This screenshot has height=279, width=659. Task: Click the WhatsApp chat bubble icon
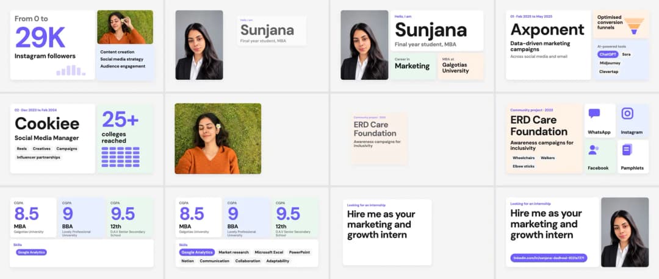(594, 114)
